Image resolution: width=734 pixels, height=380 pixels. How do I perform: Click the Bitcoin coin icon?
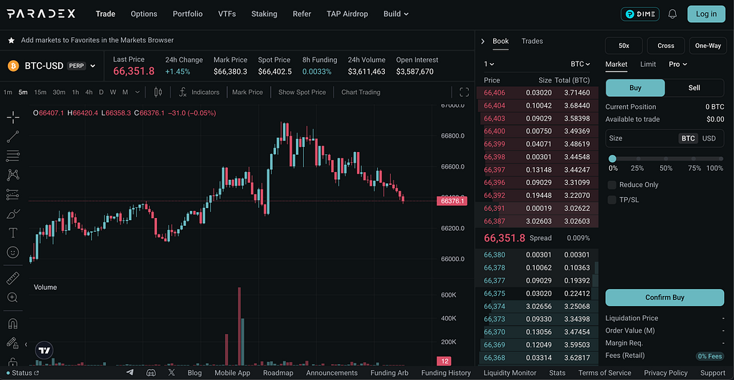13,66
